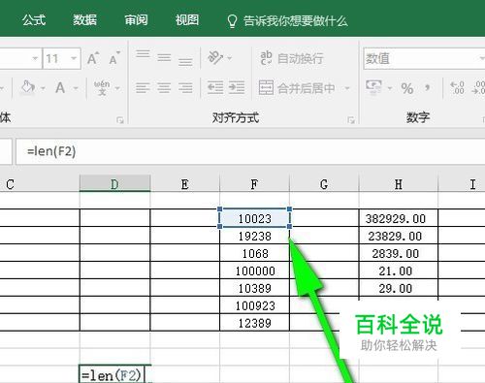This screenshot has height=383, width=485.
Task: Expand the 合并后居中 dropdown arrow
Action: [347, 88]
